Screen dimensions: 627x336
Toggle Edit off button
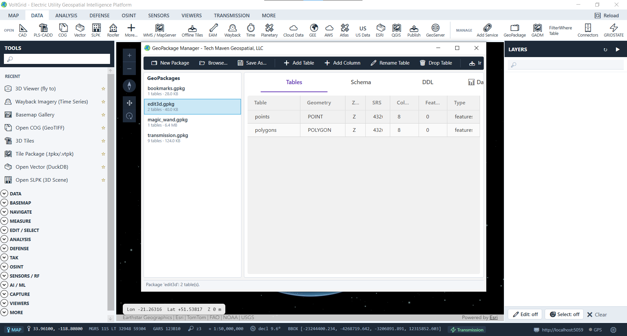click(525, 314)
